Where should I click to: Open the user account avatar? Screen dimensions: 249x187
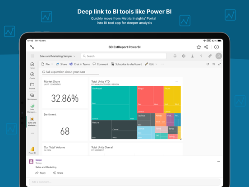click(x=219, y=56)
